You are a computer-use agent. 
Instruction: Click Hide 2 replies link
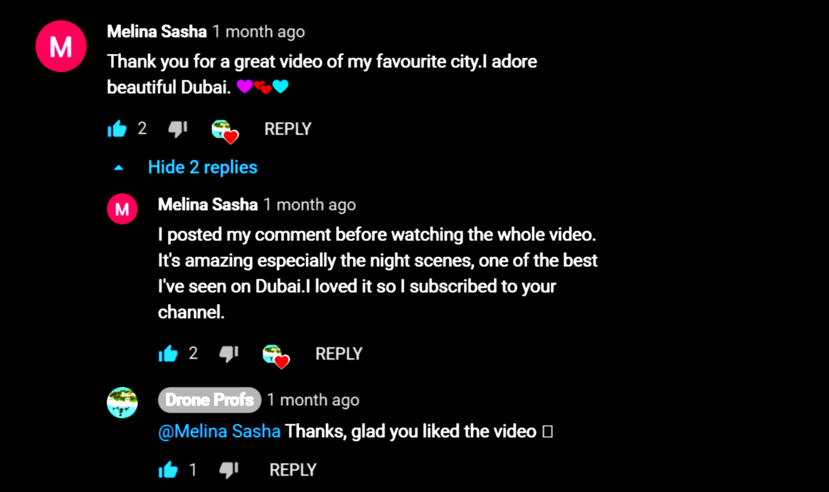203,167
